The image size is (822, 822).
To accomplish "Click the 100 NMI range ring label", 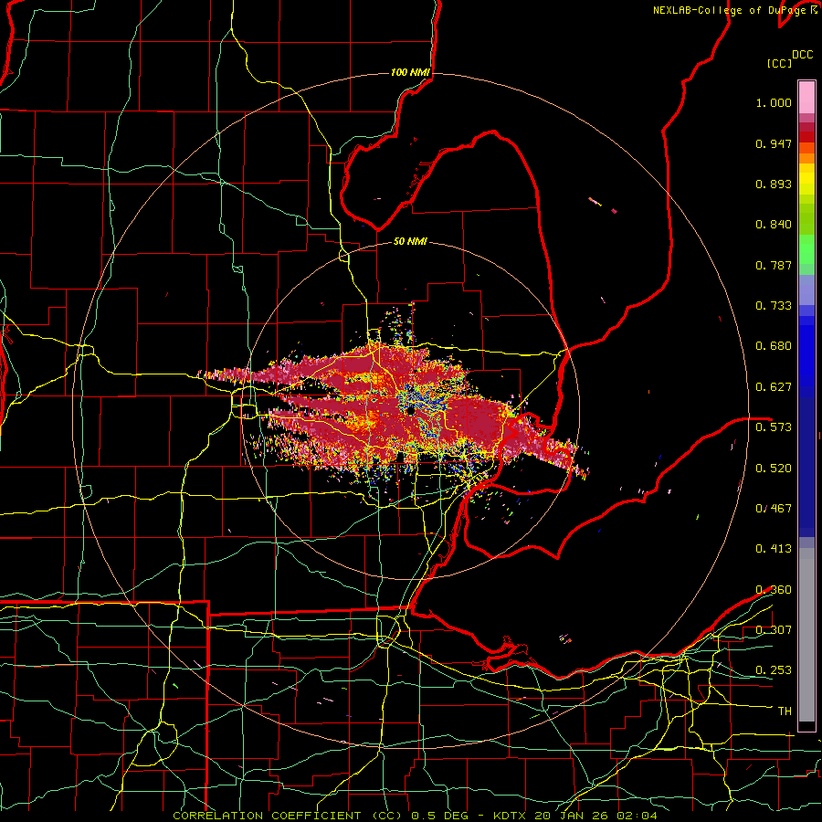I will tap(410, 72).
